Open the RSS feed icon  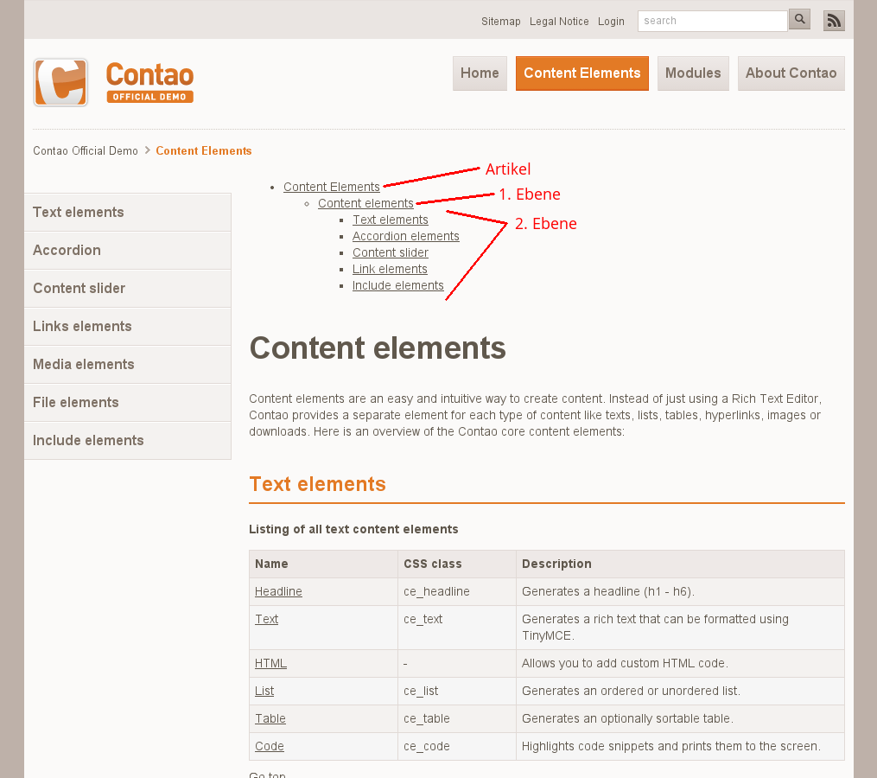click(x=833, y=21)
